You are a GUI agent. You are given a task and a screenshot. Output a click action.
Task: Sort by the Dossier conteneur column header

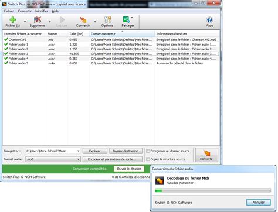[x=122, y=34]
